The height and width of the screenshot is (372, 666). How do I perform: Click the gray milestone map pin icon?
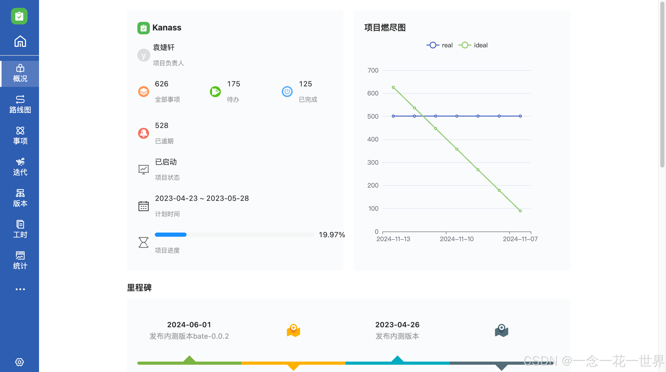[x=502, y=330]
